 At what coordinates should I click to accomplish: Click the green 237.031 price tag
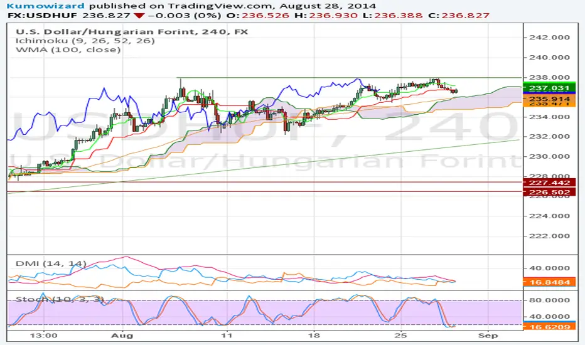pyautogui.click(x=550, y=88)
